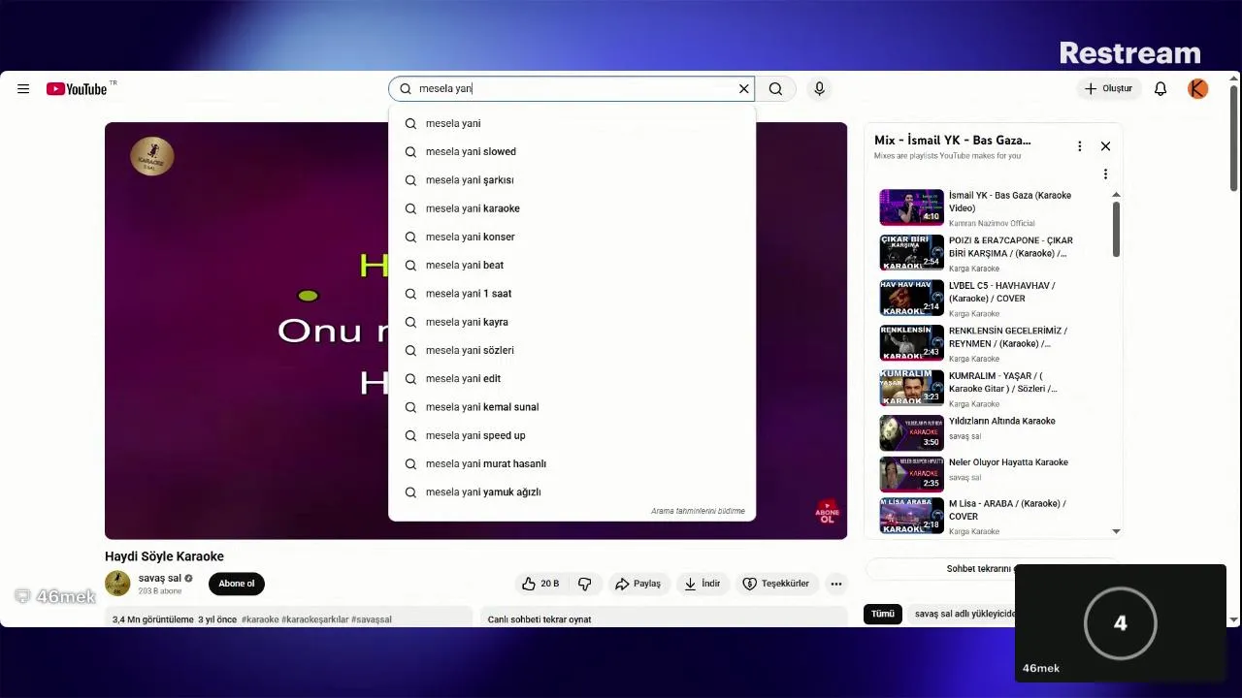This screenshot has height=698, width=1242.
Task: Open Neler Oluyor Hayatta Karaoke video
Action: [x=1008, y=462]
